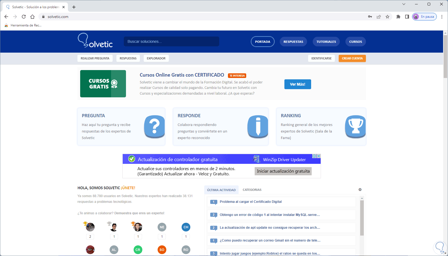Open the Herramienta de Rec... bookmark

click(x=23, y=25)
